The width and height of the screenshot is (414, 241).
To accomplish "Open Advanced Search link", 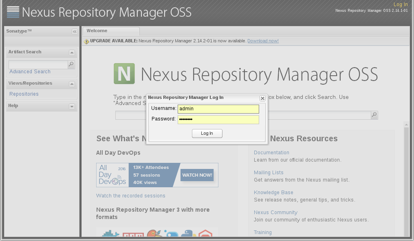I will (x=30, y=72).
